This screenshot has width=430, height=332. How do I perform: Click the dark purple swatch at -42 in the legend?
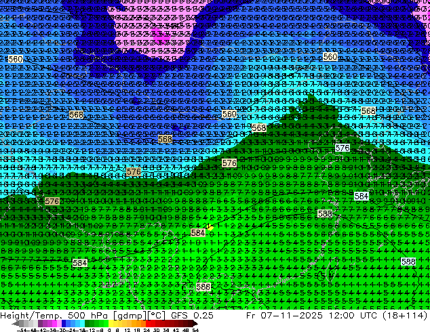click(x=40, y=323)
